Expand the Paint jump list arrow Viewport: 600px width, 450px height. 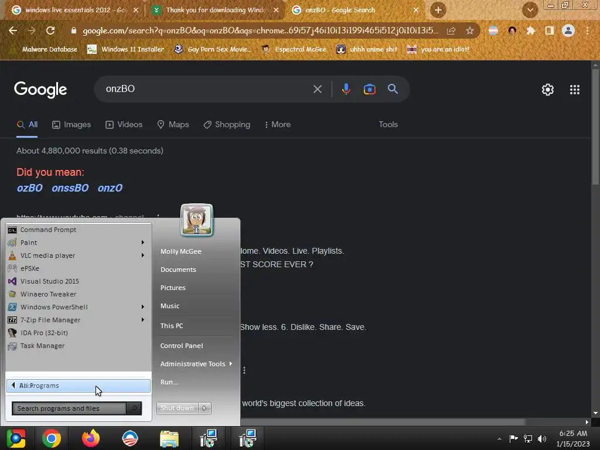143,243
